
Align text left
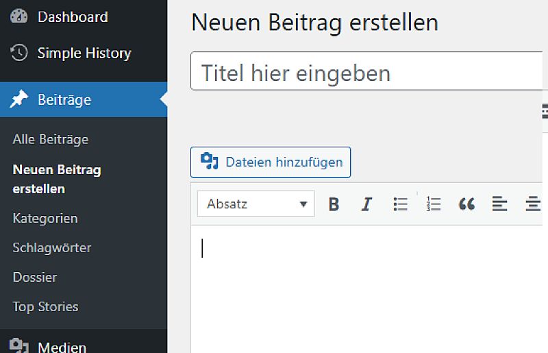499,204
